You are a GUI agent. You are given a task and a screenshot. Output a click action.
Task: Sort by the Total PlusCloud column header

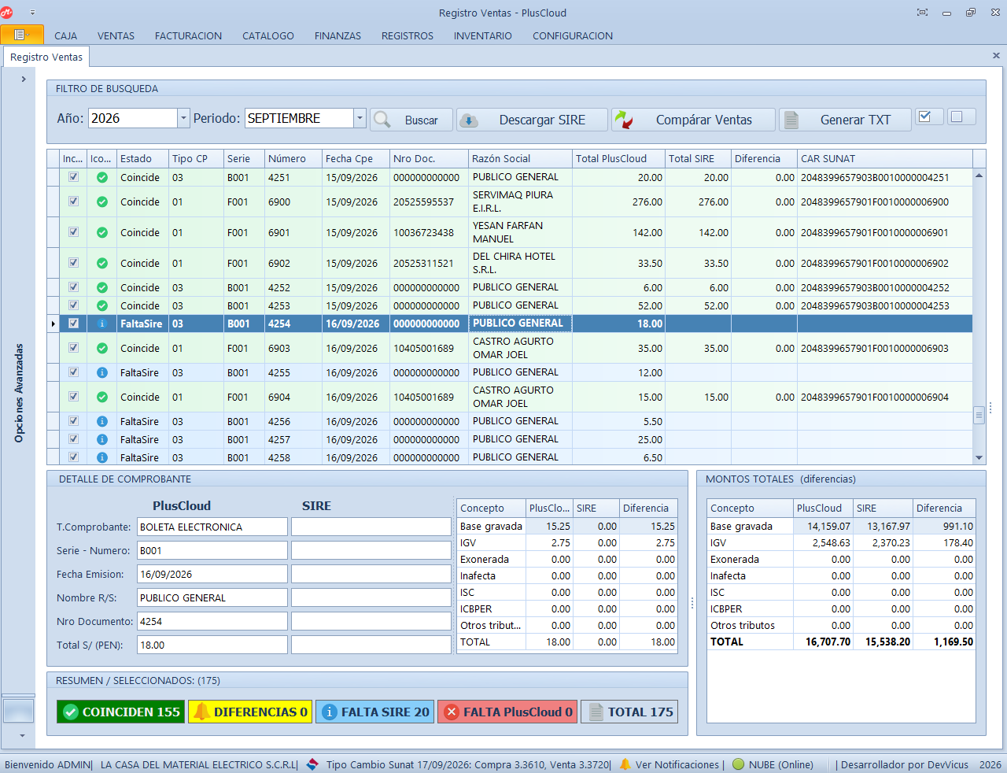[x=618, y=158]
